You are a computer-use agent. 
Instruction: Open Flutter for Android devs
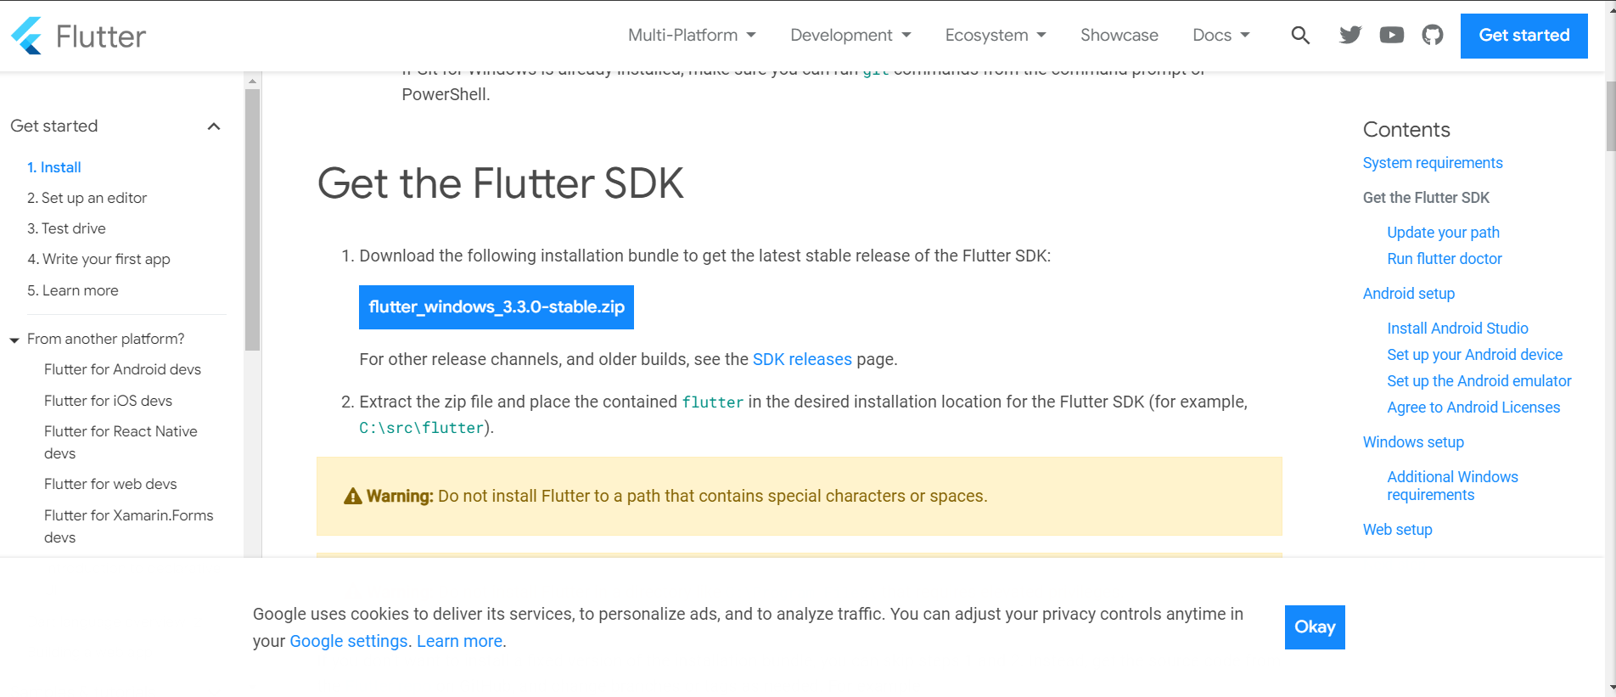point(122,369)
